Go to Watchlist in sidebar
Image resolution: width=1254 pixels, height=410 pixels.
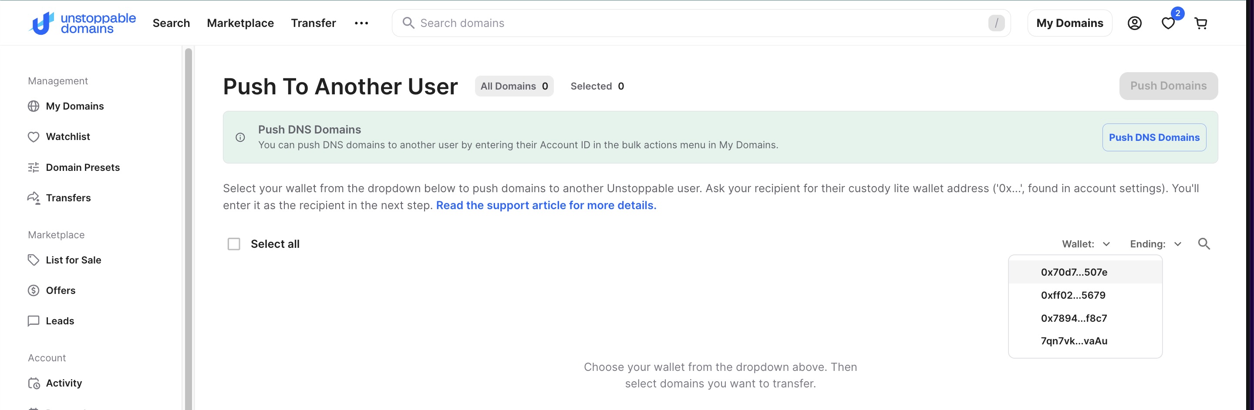point(67,137)
